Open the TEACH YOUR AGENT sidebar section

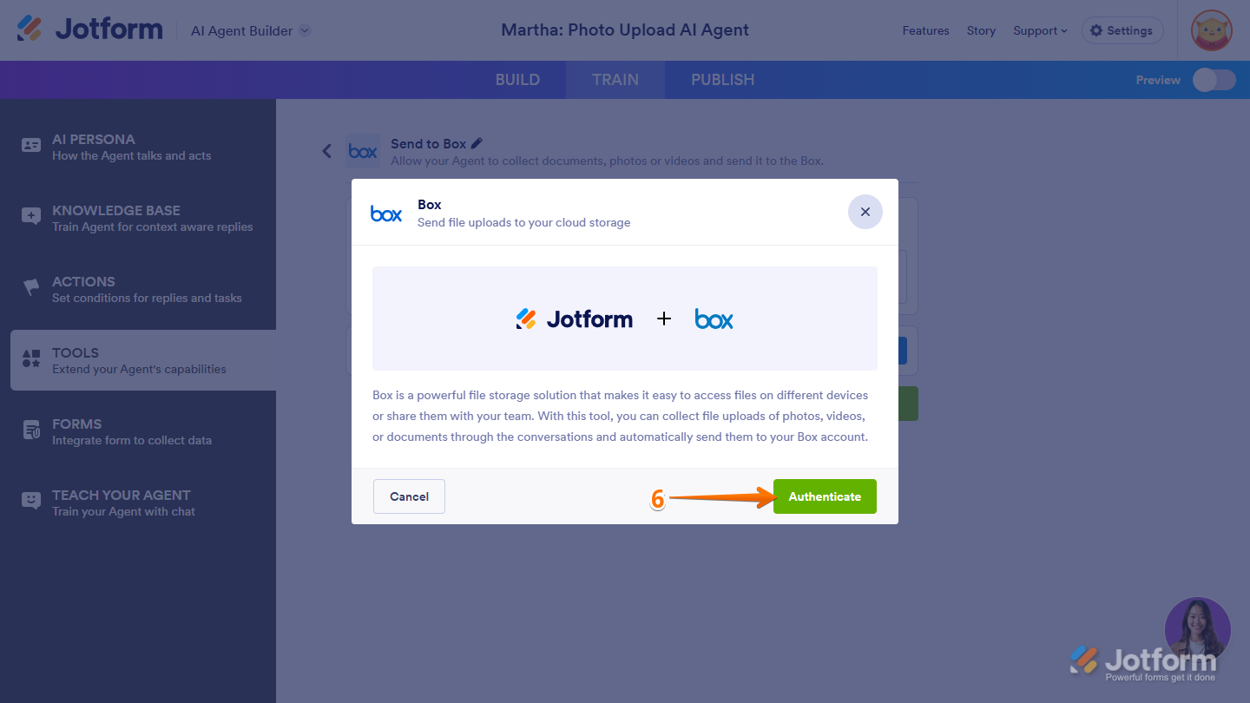[143, 503]
